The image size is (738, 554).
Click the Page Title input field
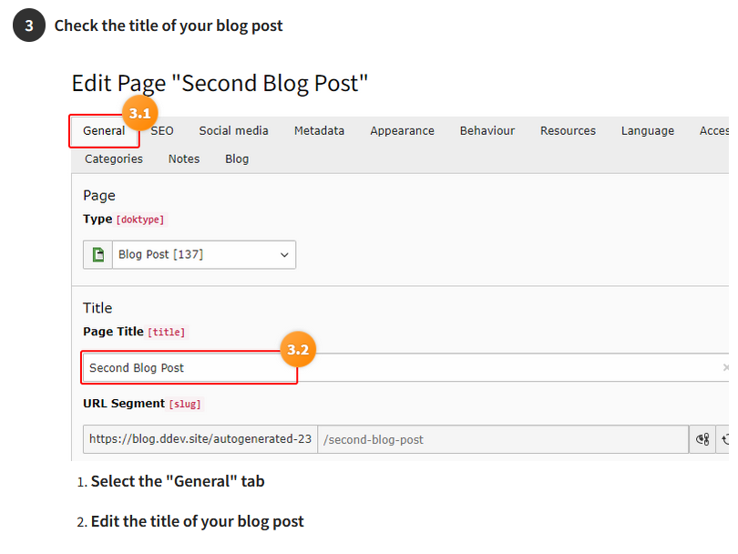(405, 367)
